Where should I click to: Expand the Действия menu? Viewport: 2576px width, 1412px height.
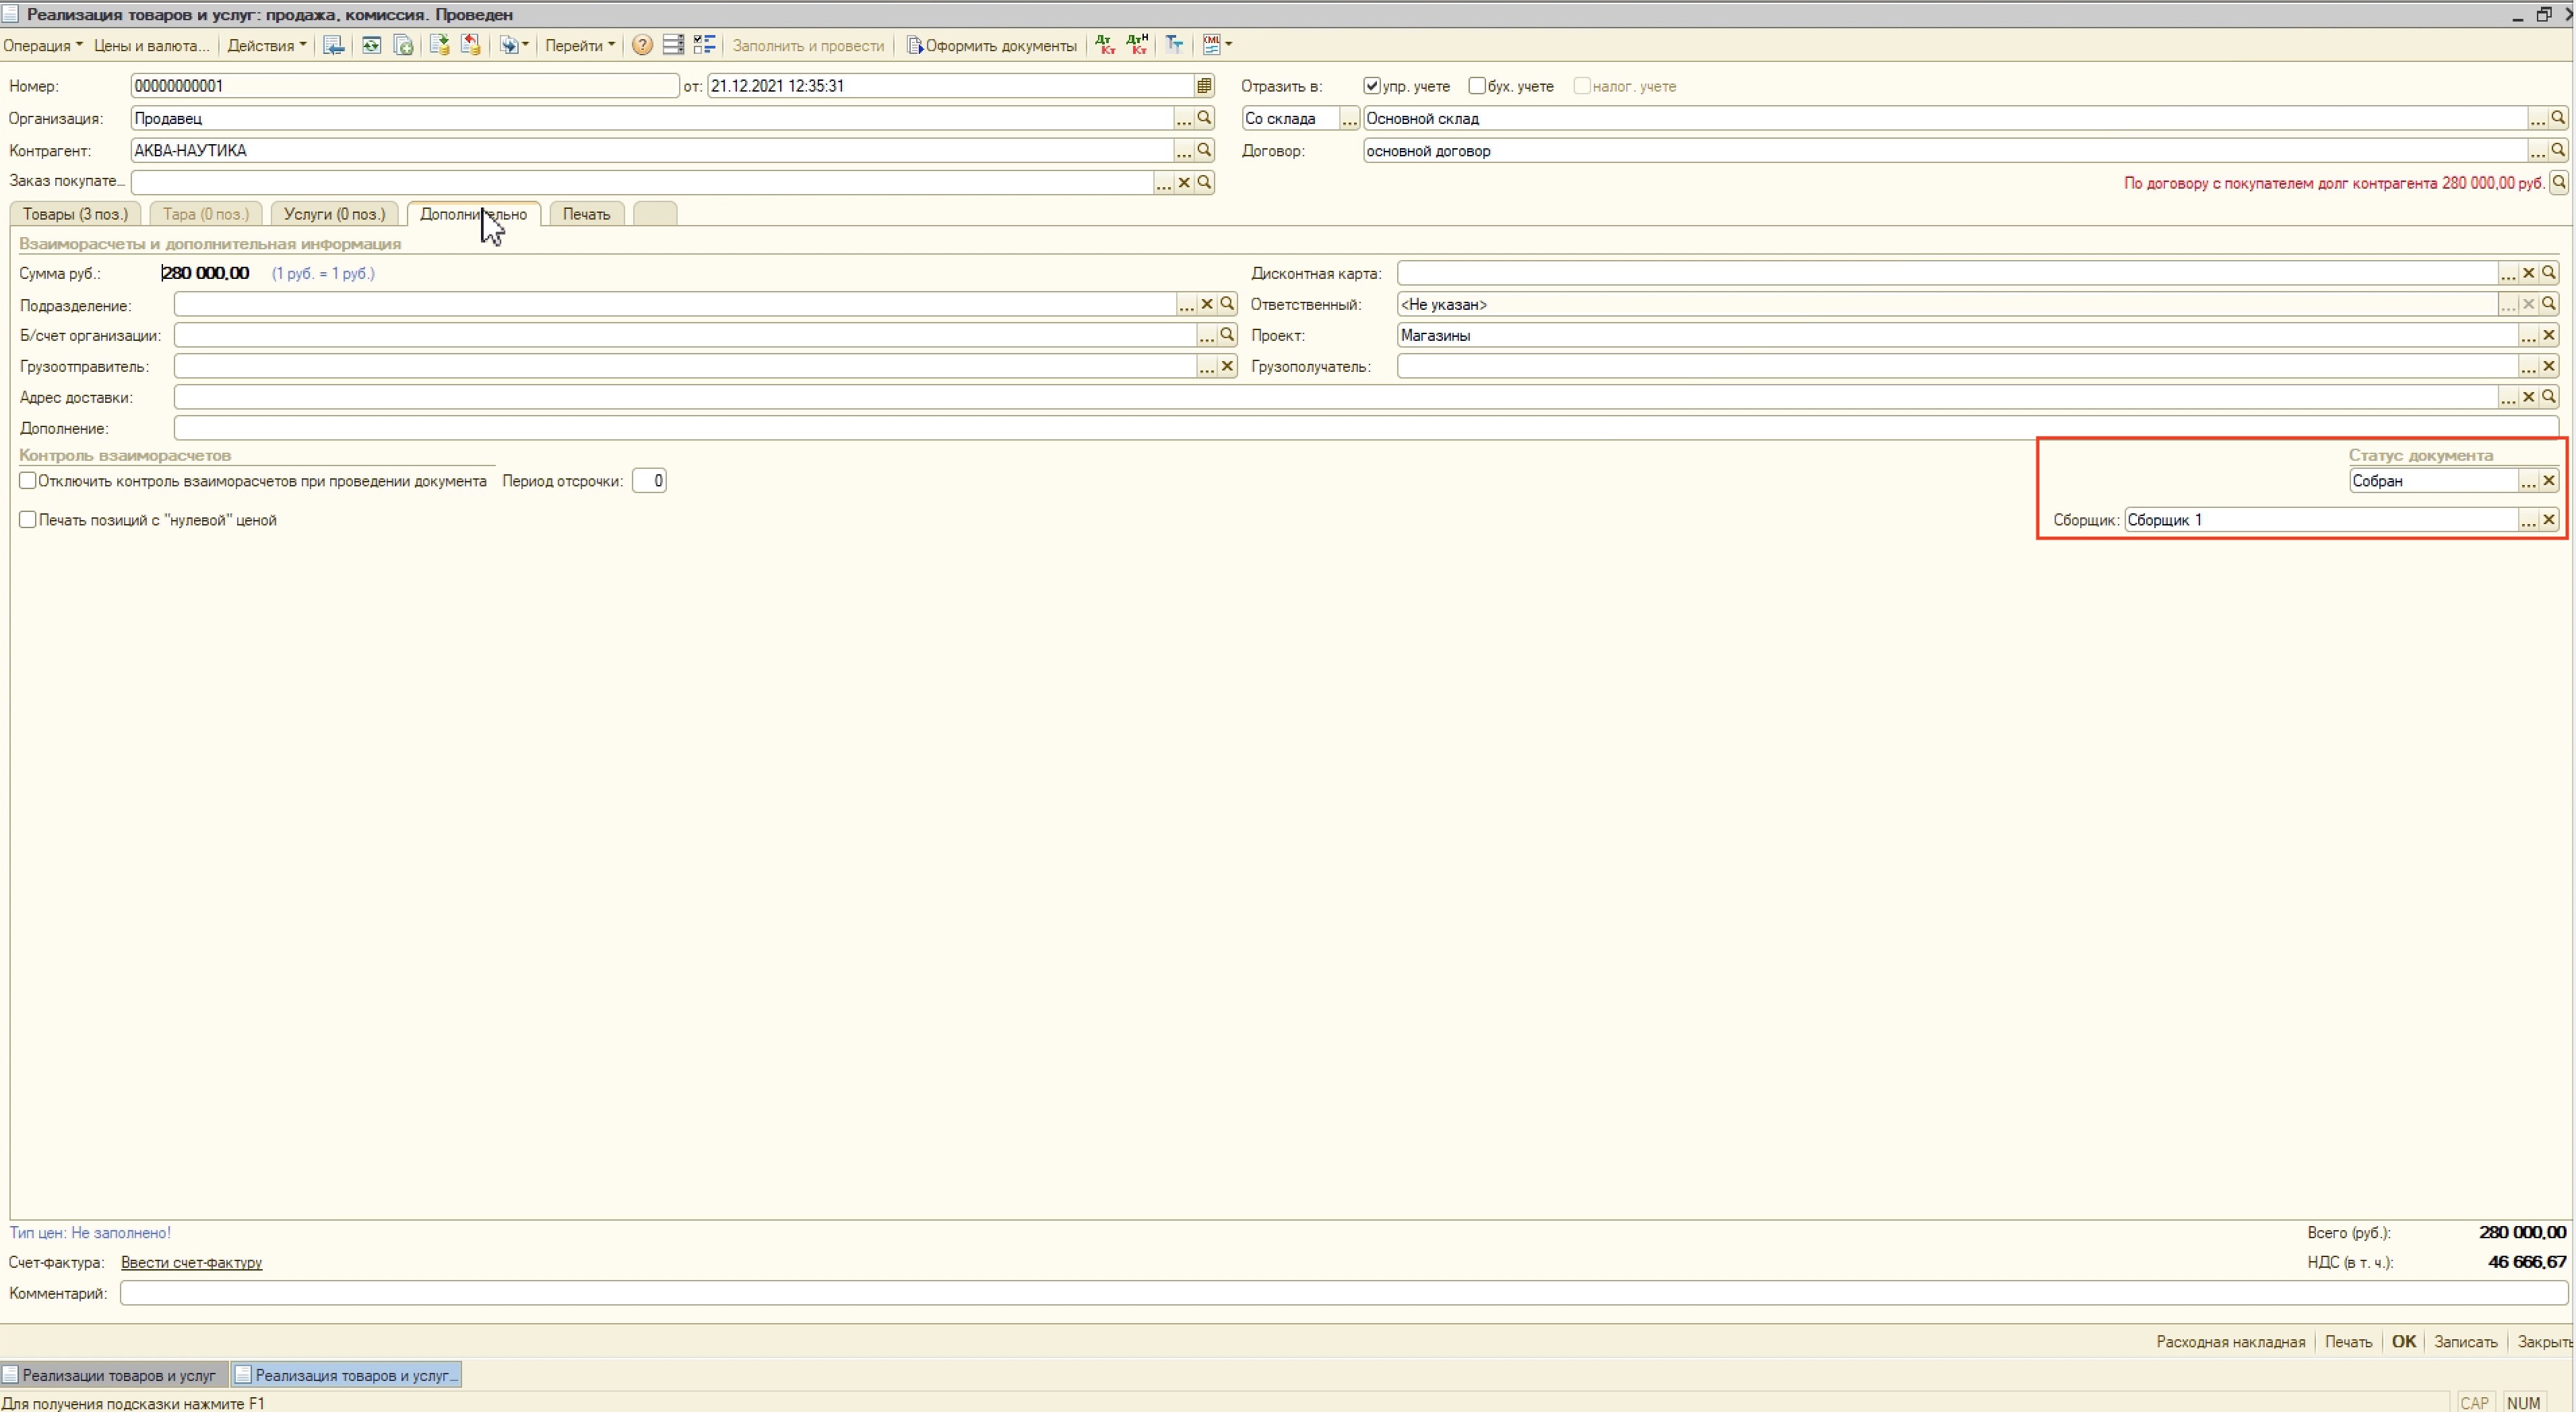266,45
